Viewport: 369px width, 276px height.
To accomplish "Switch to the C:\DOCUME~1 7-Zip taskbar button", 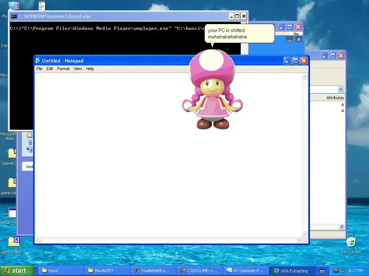I will tap(199, 271).
